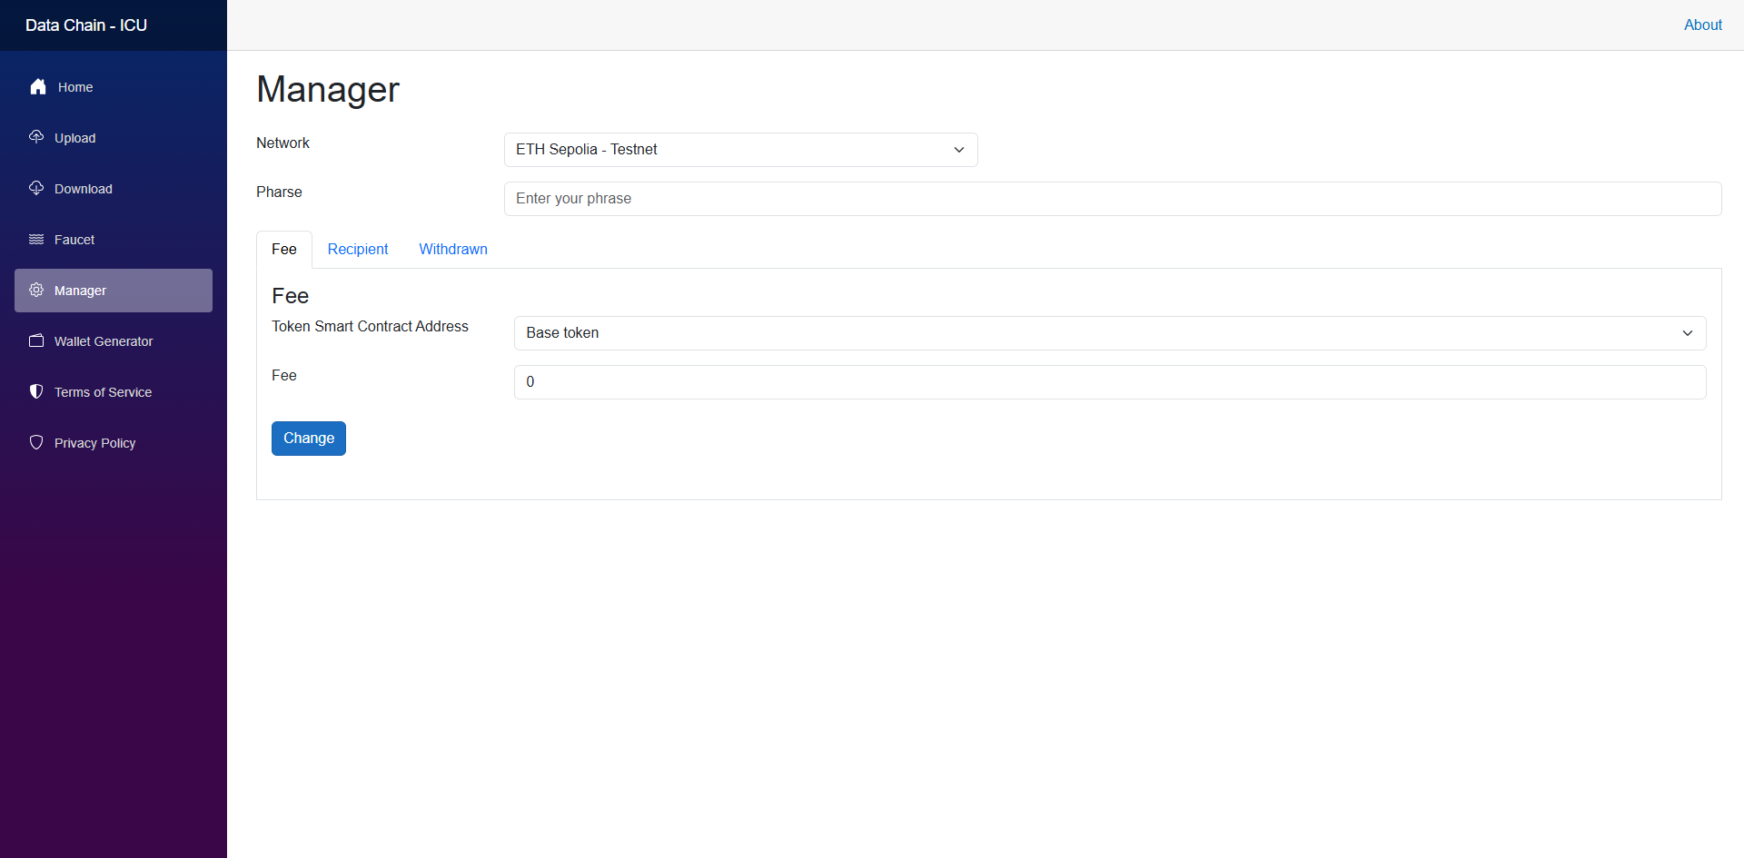Click the Terms of Service shield icon
This screenshot has width=1744, height=858.
click(35, 391)
